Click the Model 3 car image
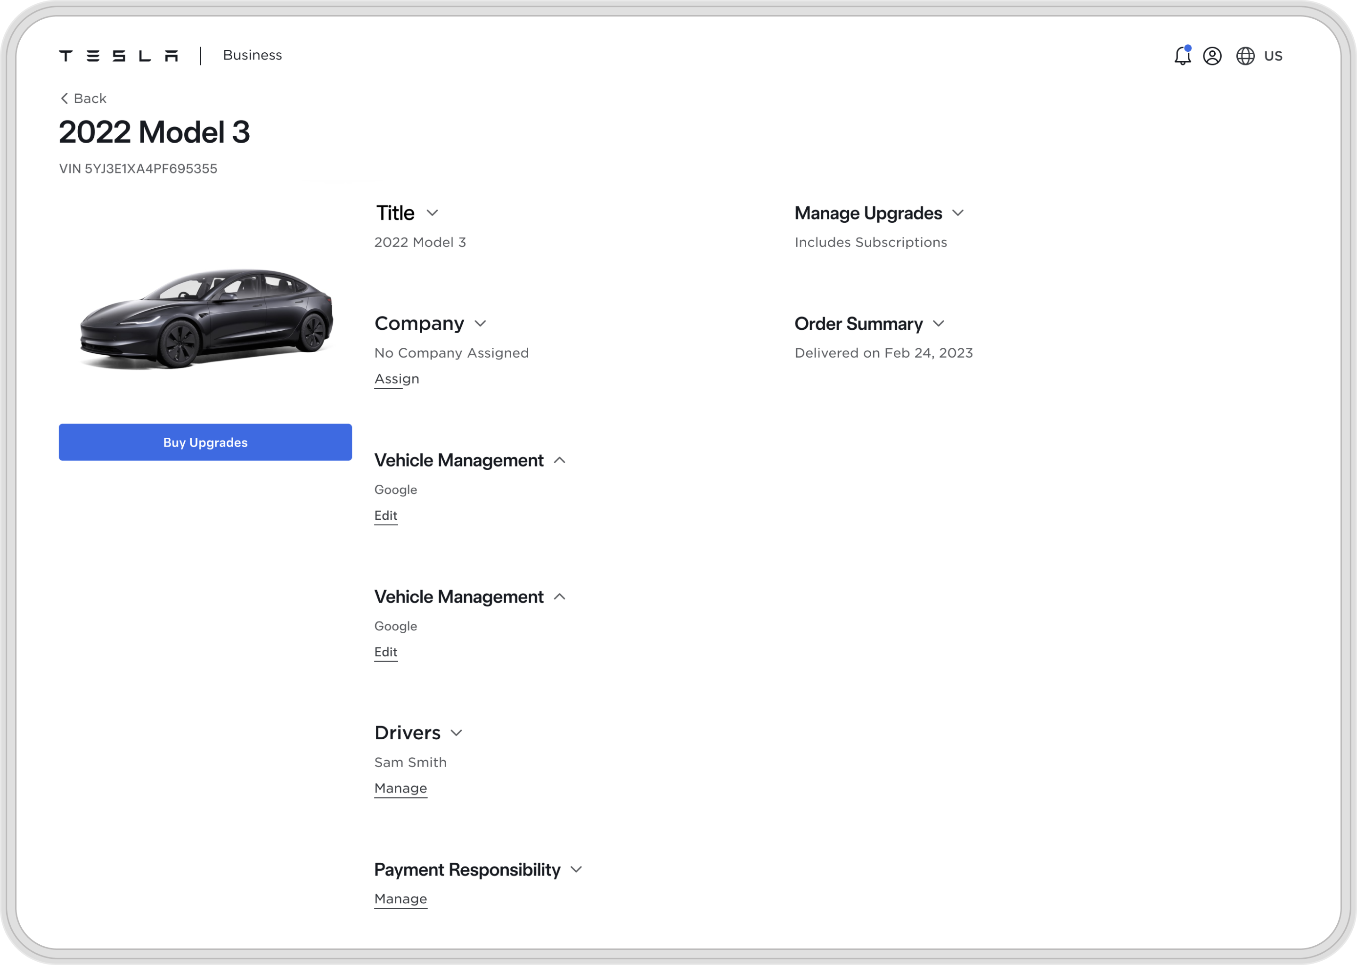Screen dimensions: 1357x965 click(206, 319)
